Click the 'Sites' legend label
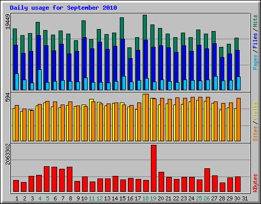Image resolution: width=261 pixels, height=204 pixels. click(x=255, y=134)
